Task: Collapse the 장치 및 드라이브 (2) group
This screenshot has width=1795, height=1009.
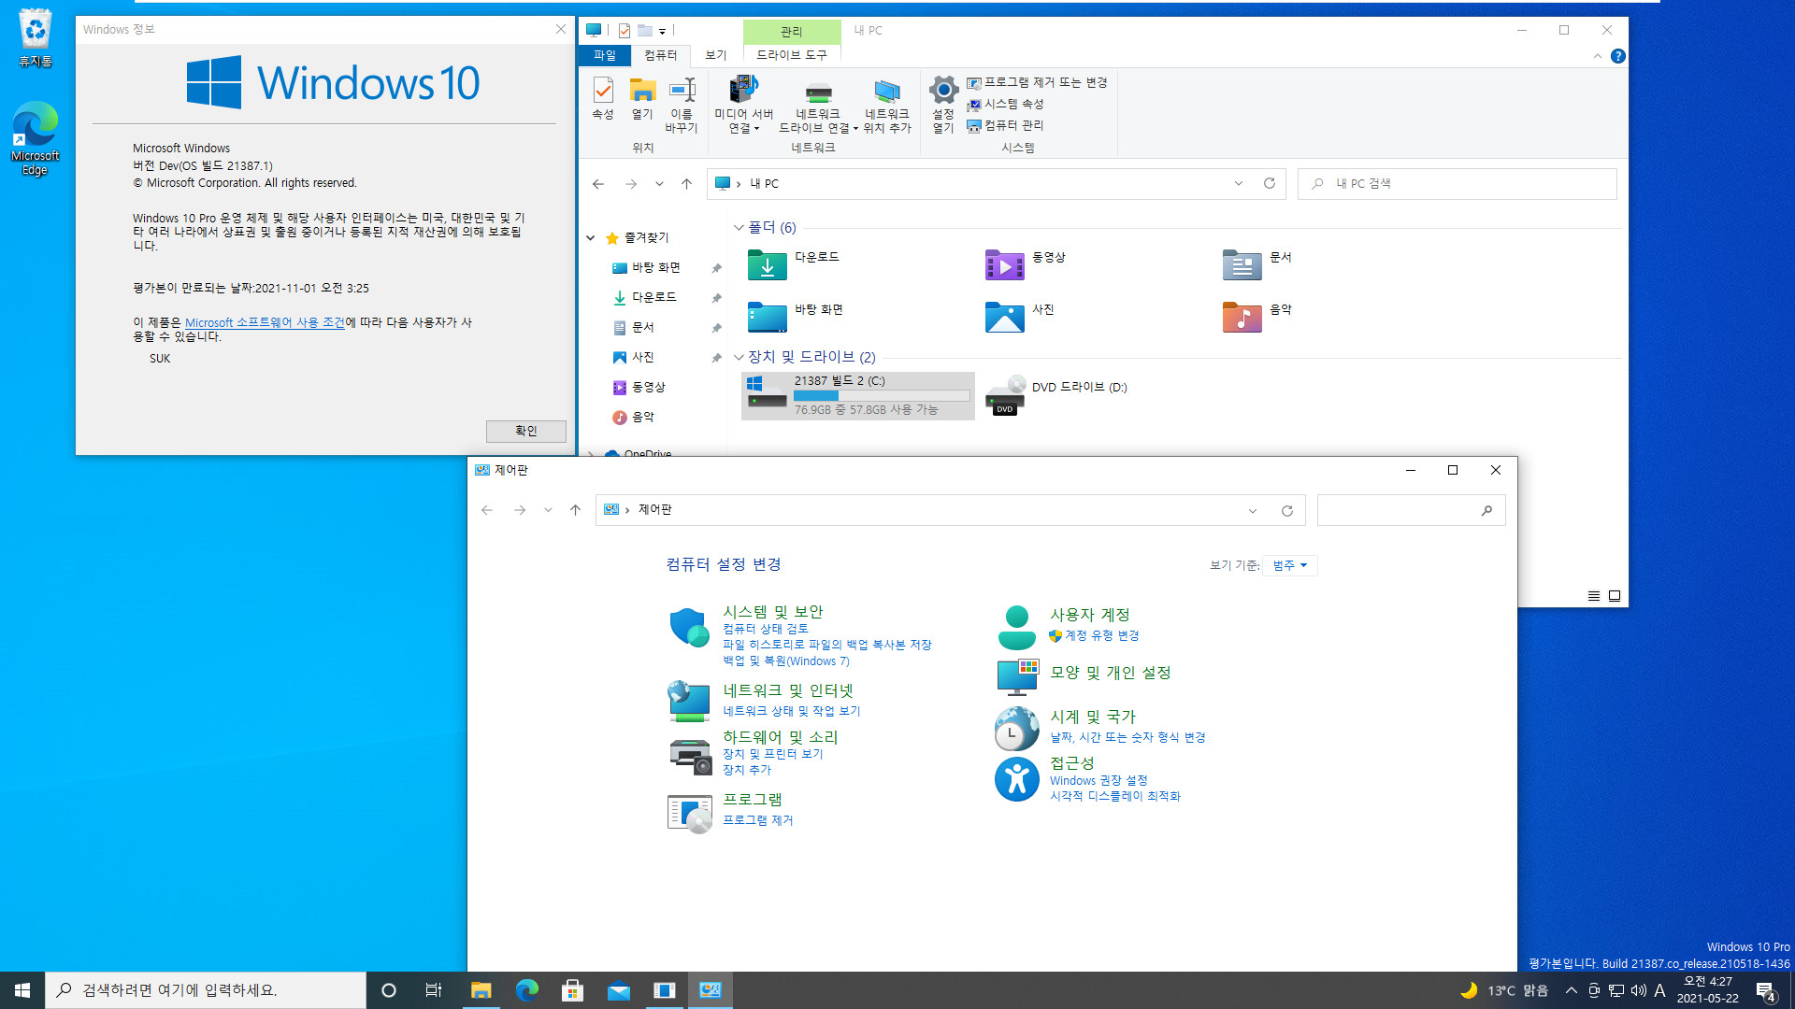Action: coord(739,357)
